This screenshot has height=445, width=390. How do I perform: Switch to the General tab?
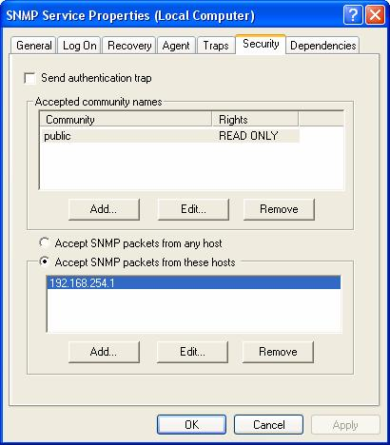[34, 46]
